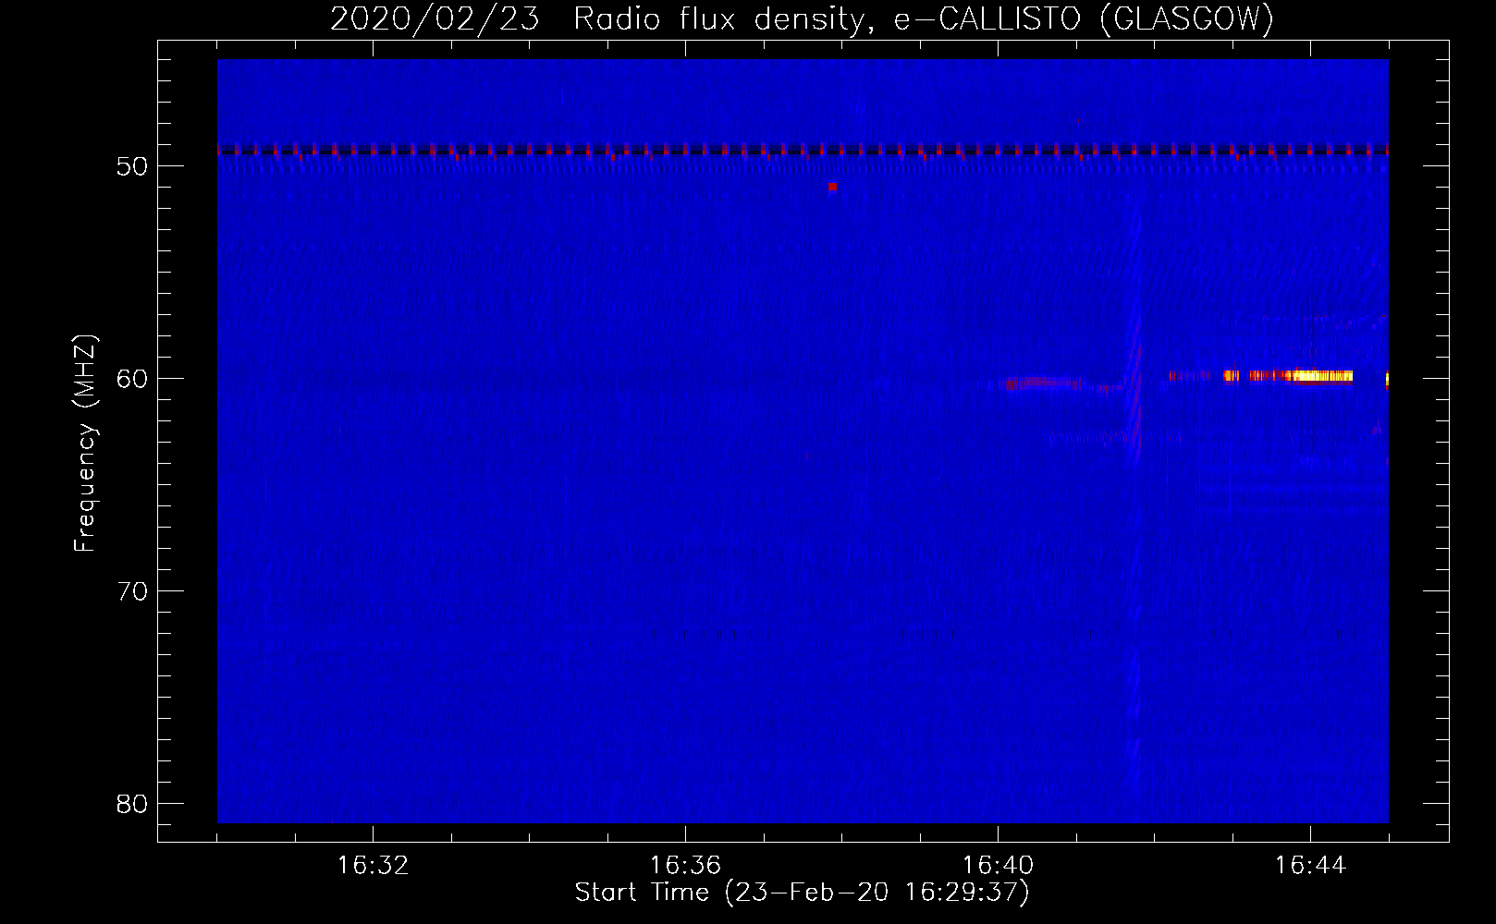This screenshot has width=1496, height=924.
Task: Click the '16:36' time tick label
Action: (685, 866)
